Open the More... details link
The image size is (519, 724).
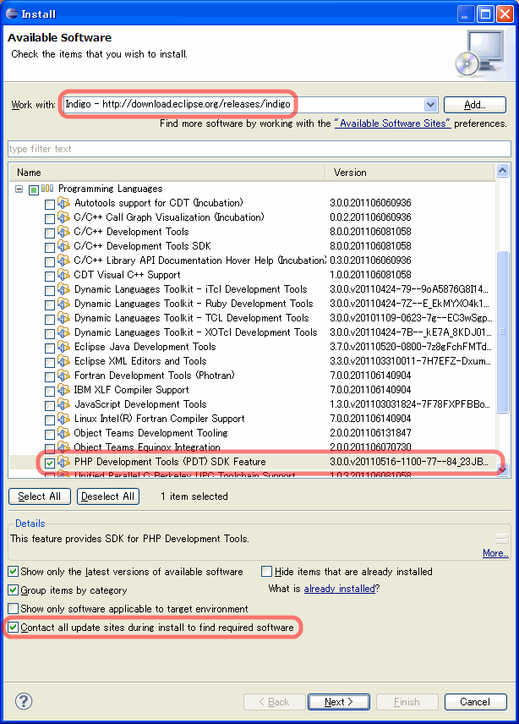(495, 553)
